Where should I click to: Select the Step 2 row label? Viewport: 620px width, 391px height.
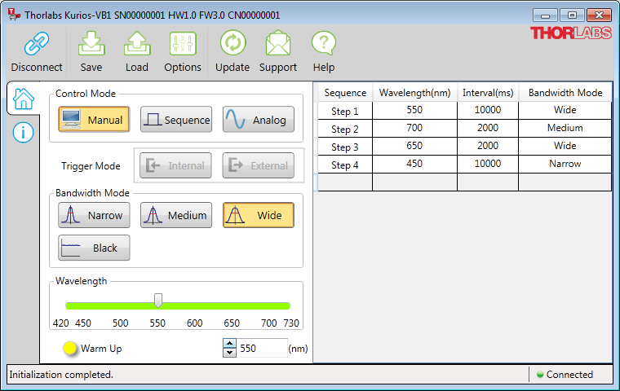coord(345,129)
